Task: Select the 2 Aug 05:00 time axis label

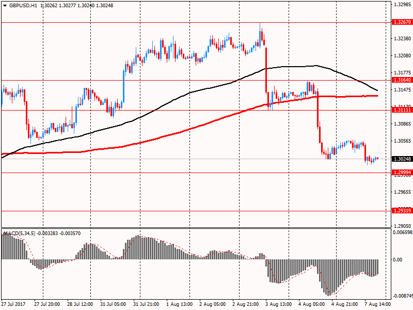Action: [x=213, y=304]
